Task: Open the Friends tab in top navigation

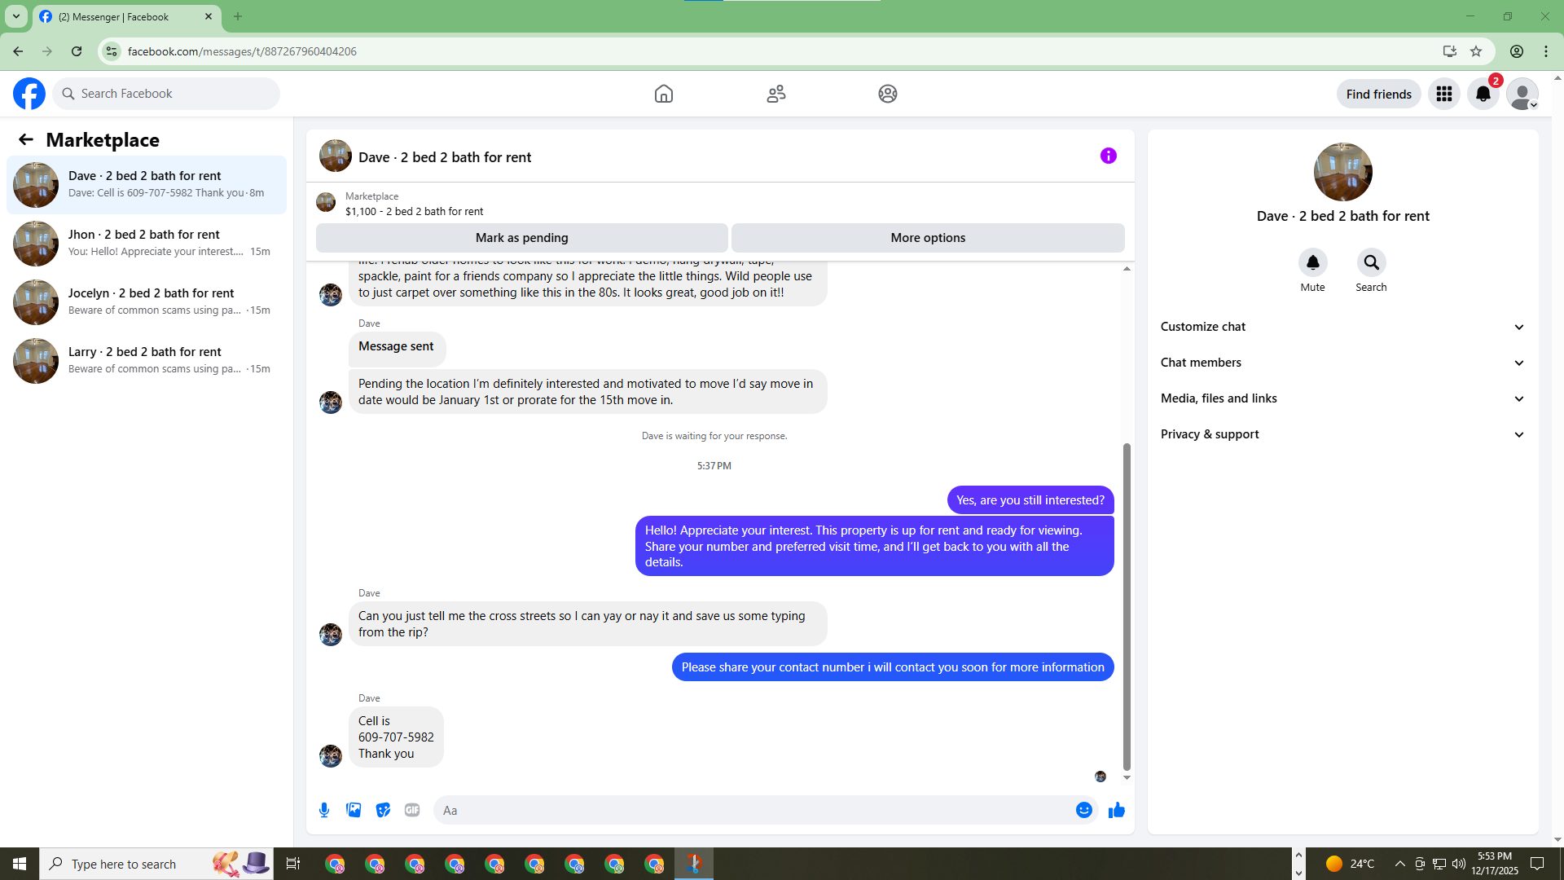Action: 775,94
